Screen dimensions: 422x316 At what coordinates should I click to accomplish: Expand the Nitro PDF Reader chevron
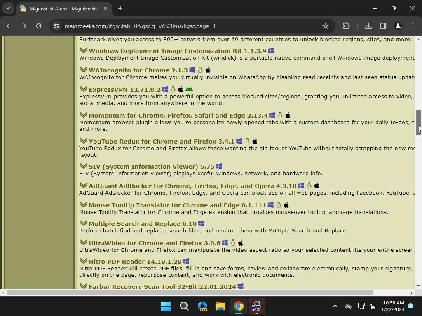pyautogui.click(x=83, y=261)
